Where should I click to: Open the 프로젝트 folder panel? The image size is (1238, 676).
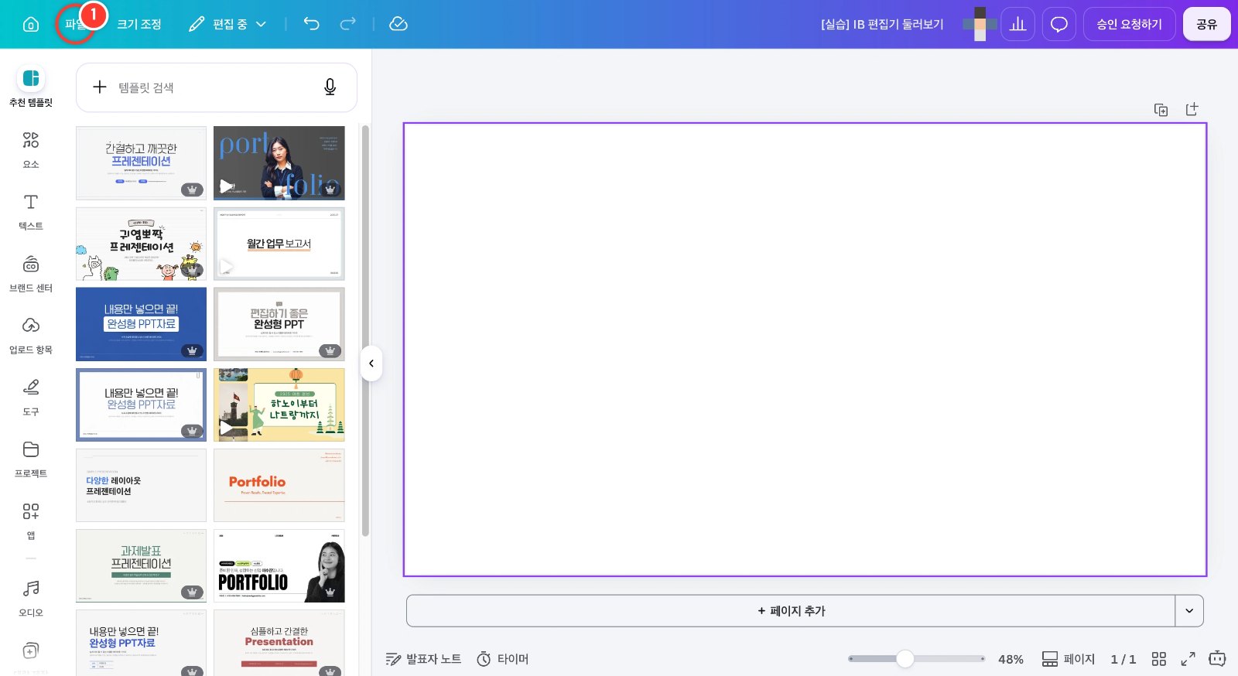coord(31,459)
